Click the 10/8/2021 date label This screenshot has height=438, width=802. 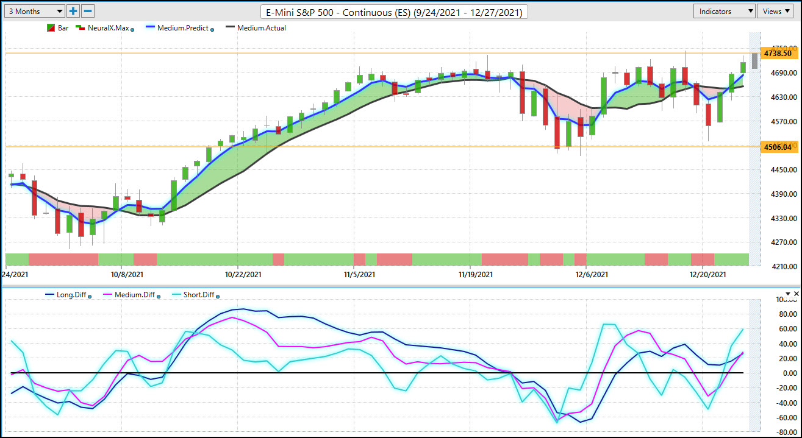127,275
